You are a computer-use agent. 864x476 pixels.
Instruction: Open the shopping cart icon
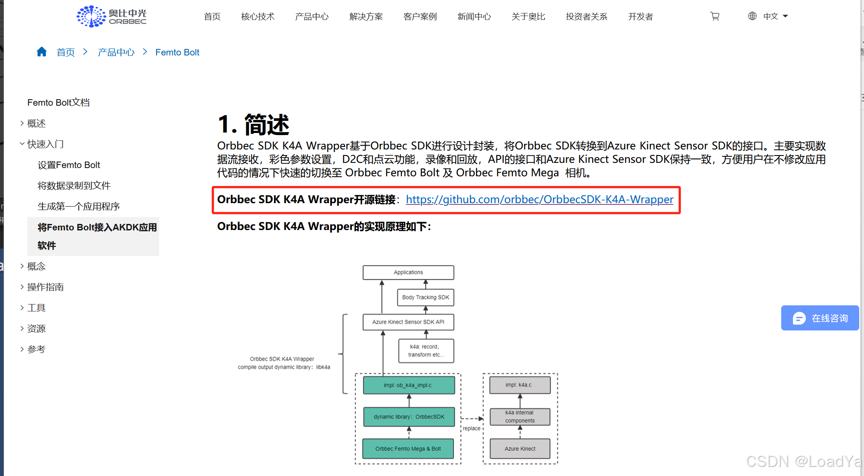tap(715, 16)
